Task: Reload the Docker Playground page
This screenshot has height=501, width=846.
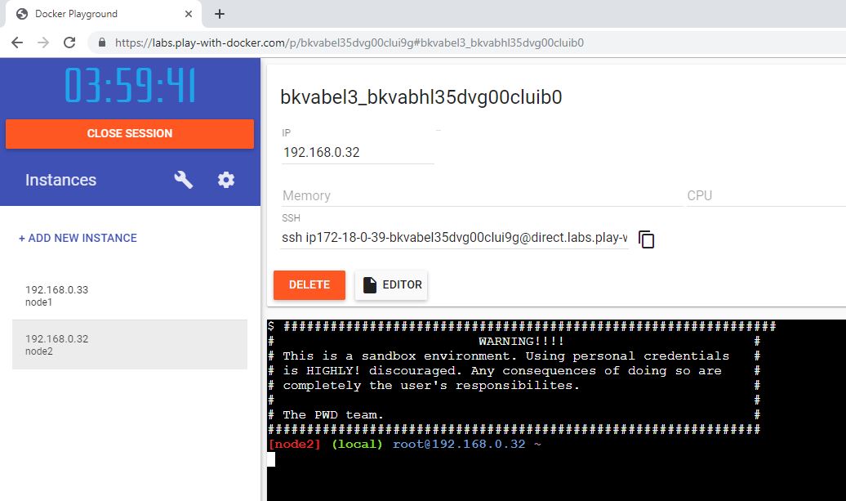Action: point(69,42)
